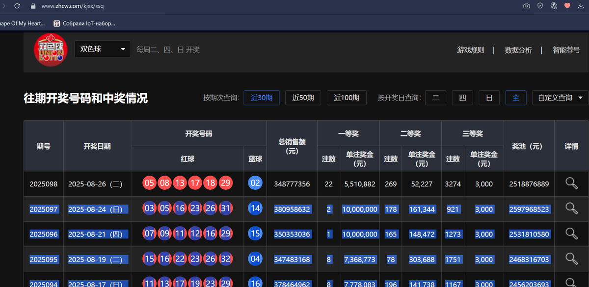Viewport: 589px width, 287px height.
Task: Click blue ball 04 in draw 2025095
Action: click(x=255, y=259)
